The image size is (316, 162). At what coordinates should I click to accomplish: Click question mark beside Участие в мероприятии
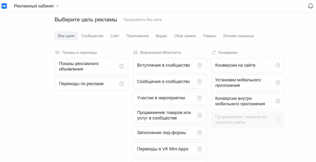click(x=200, y=98)
